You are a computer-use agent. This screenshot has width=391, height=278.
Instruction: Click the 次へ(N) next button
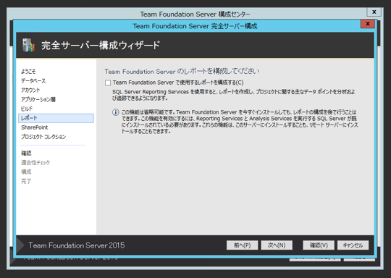(x=277, y=245)
